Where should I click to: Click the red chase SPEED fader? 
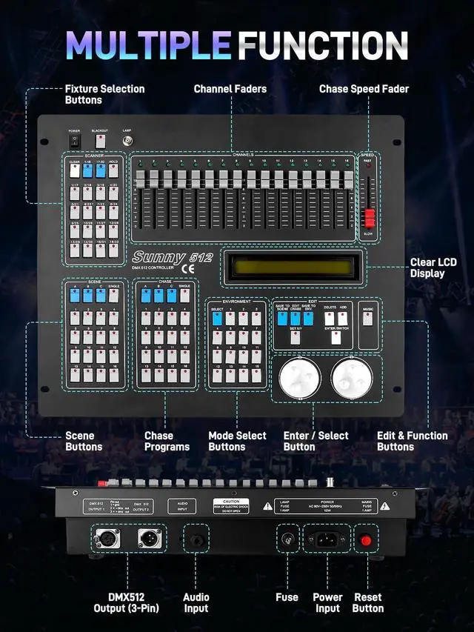tap(370, 218)
